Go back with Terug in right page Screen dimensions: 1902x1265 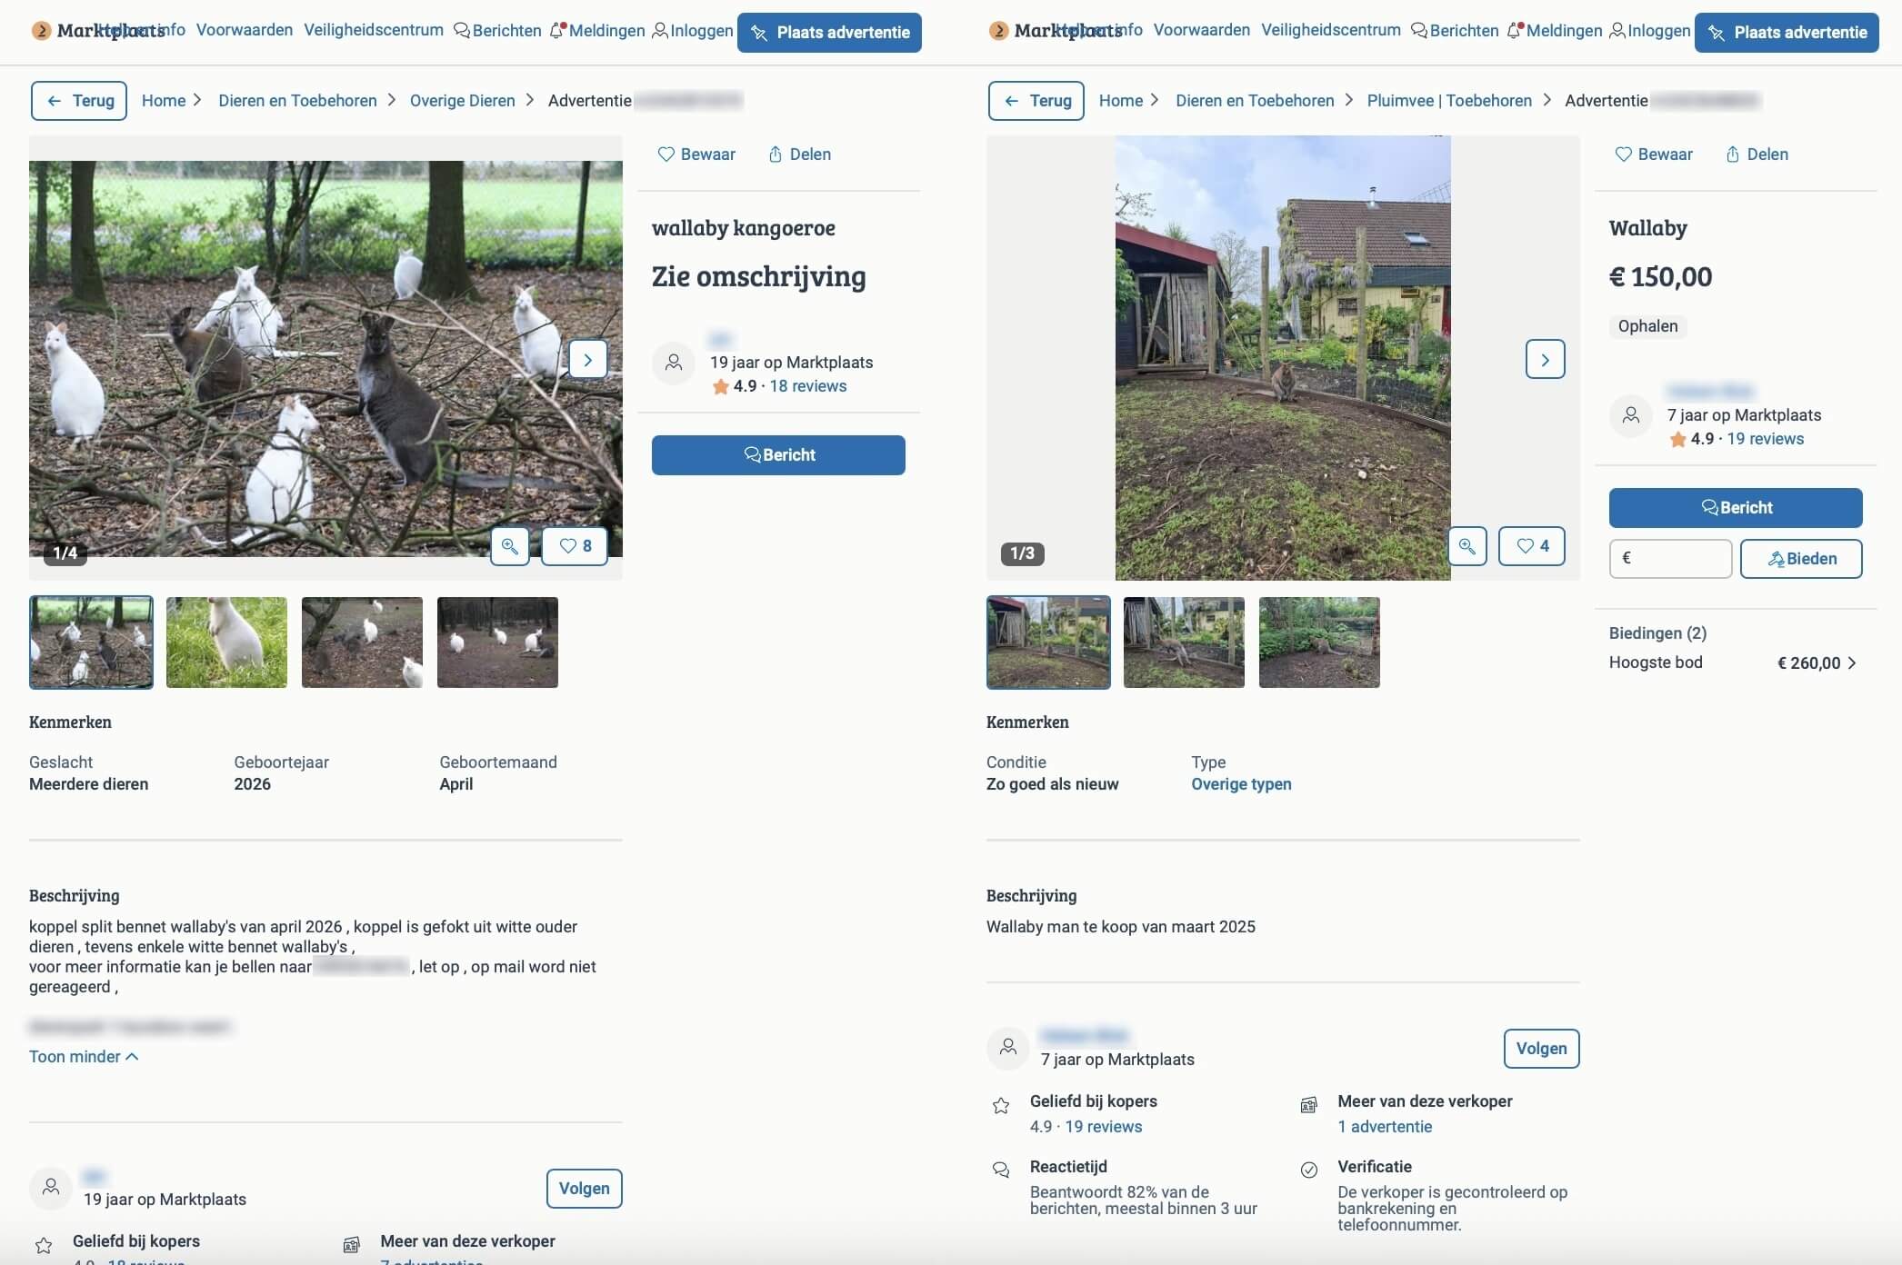tap(1036, 101)
